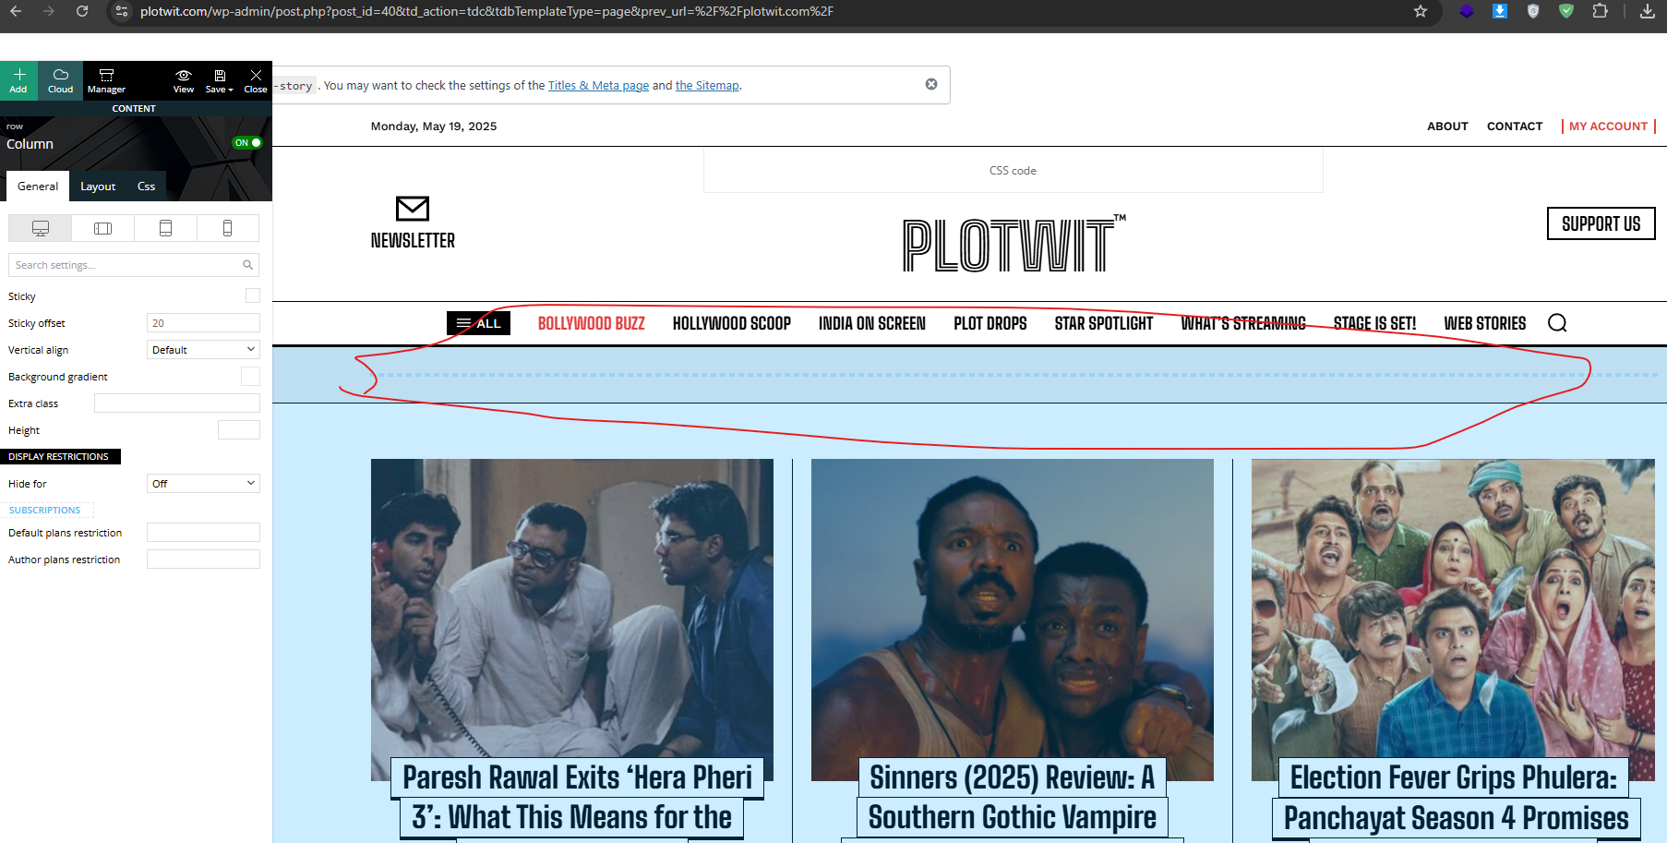Screen dimensions: 1667x843
Task: Open the Titles & Meta page link
Action: (598, 86)
